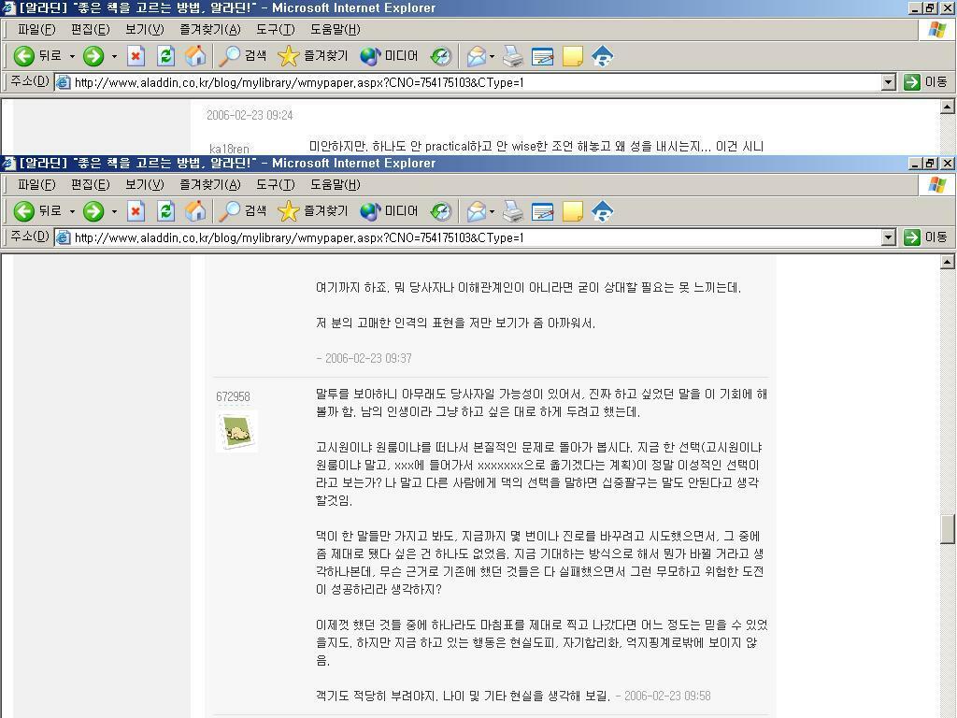The width and height of the screenshot is (957, 718).
Task: Open the 도구(T) menu in the lower window
Action: coord(275,185)
